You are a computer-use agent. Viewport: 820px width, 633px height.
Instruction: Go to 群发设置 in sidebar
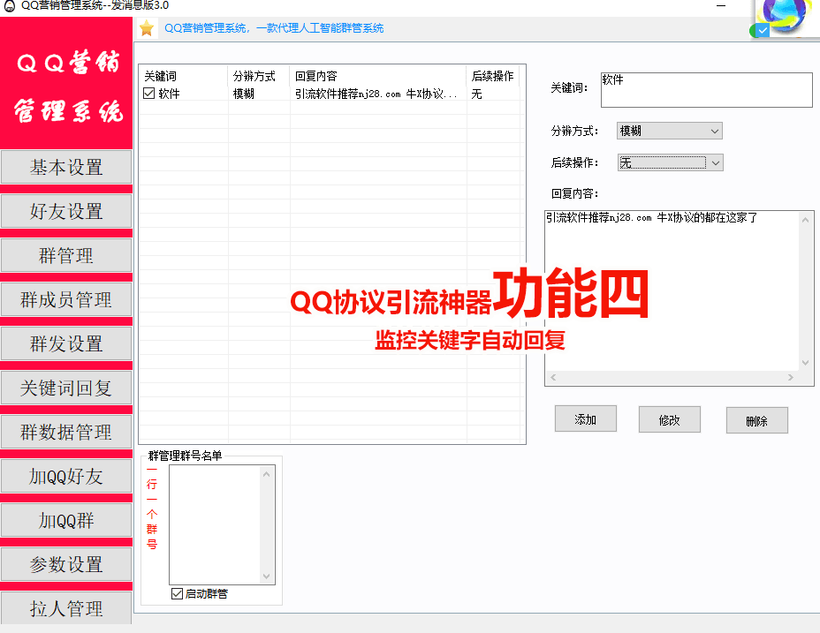66,344
